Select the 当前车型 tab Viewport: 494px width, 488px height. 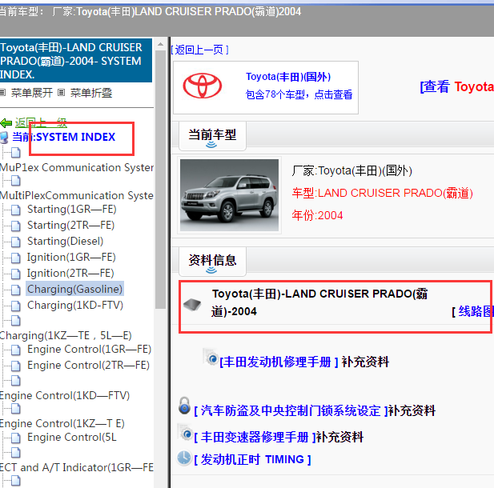tap(212, 135)
